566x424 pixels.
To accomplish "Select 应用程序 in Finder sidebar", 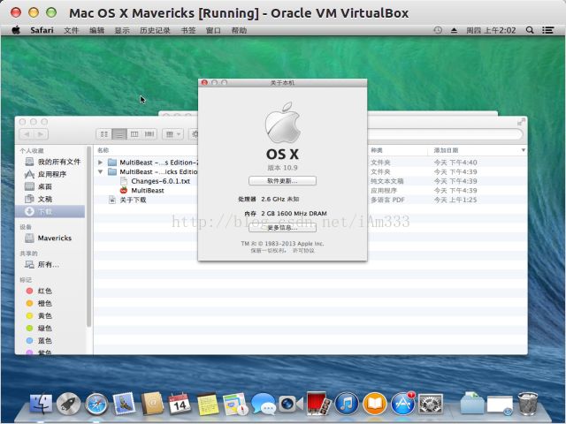I will (x=52, y=174).
